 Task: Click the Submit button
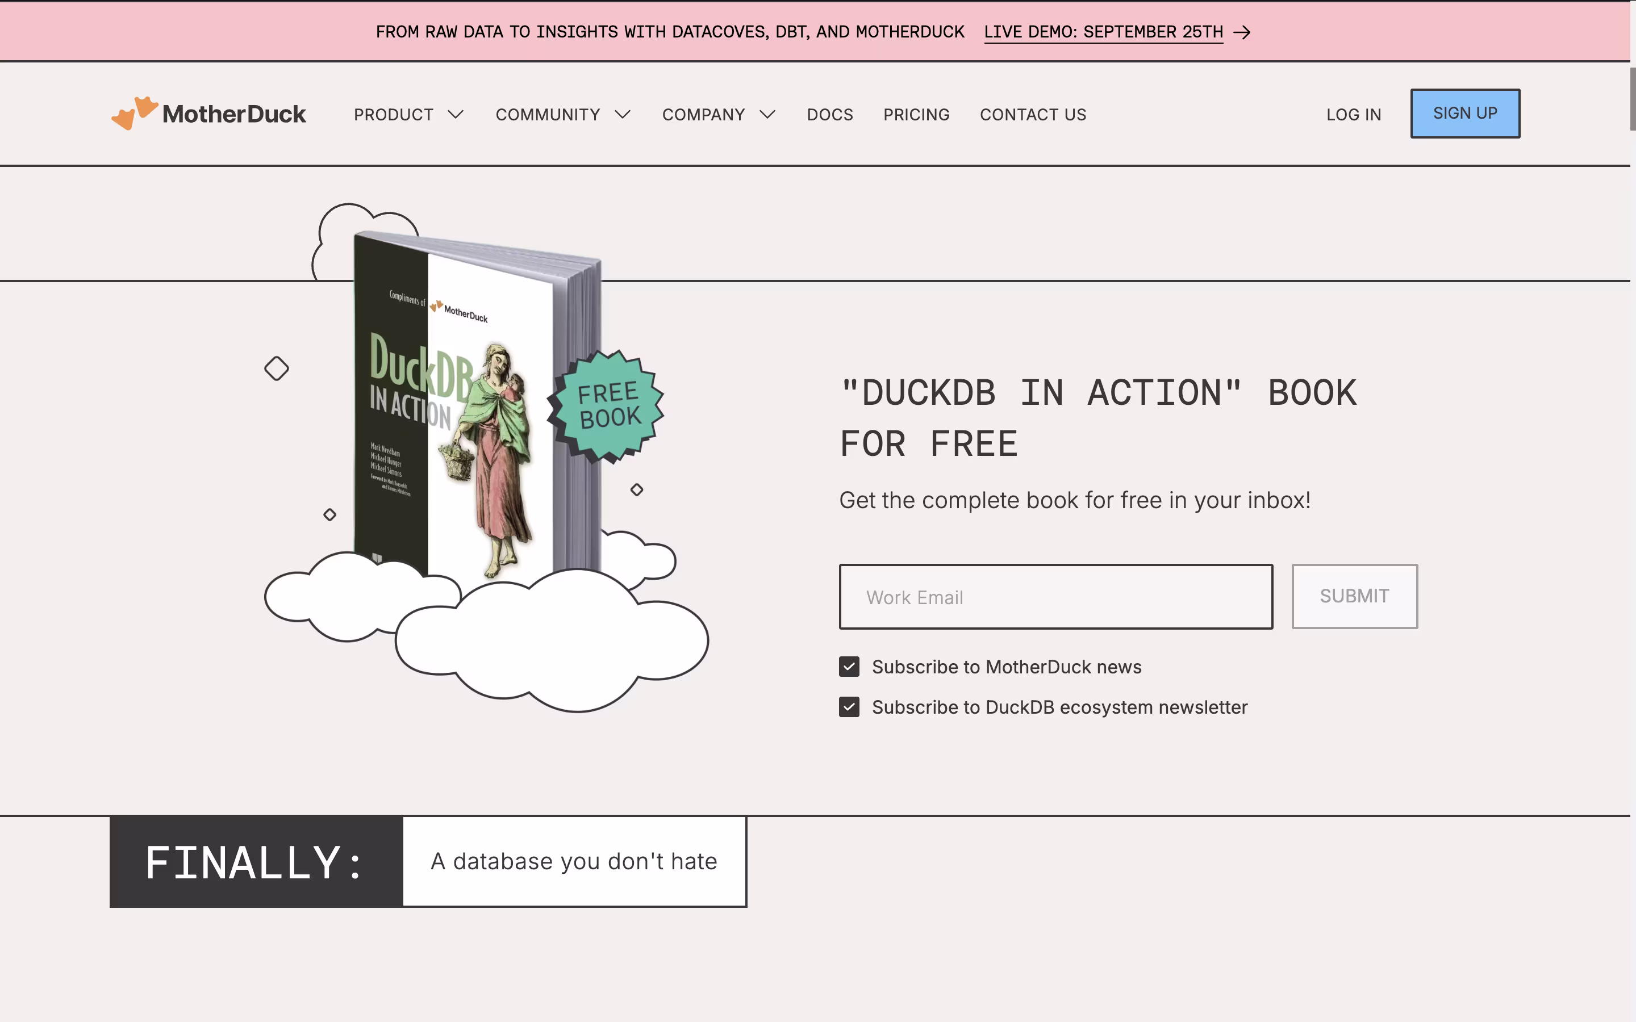point(1354,596)
